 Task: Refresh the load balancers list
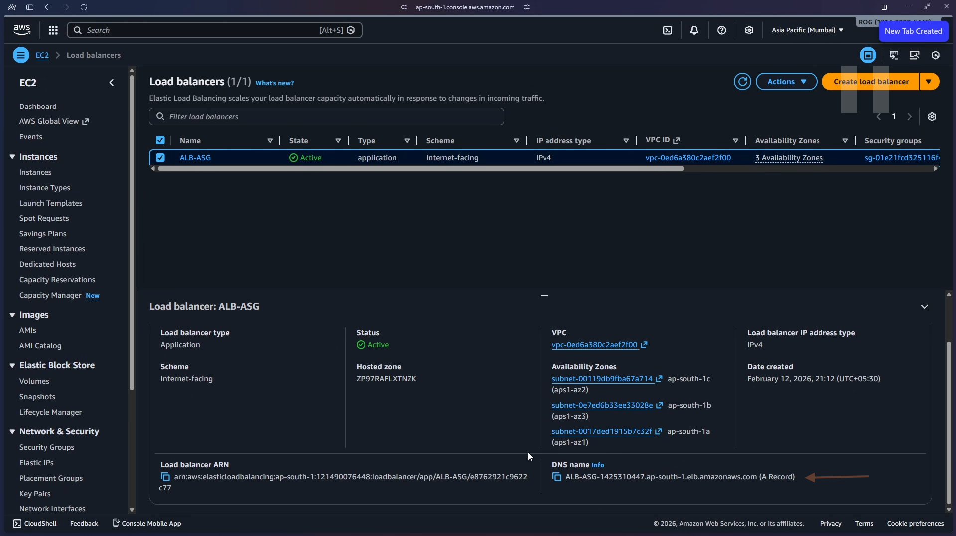click(742, 81)
